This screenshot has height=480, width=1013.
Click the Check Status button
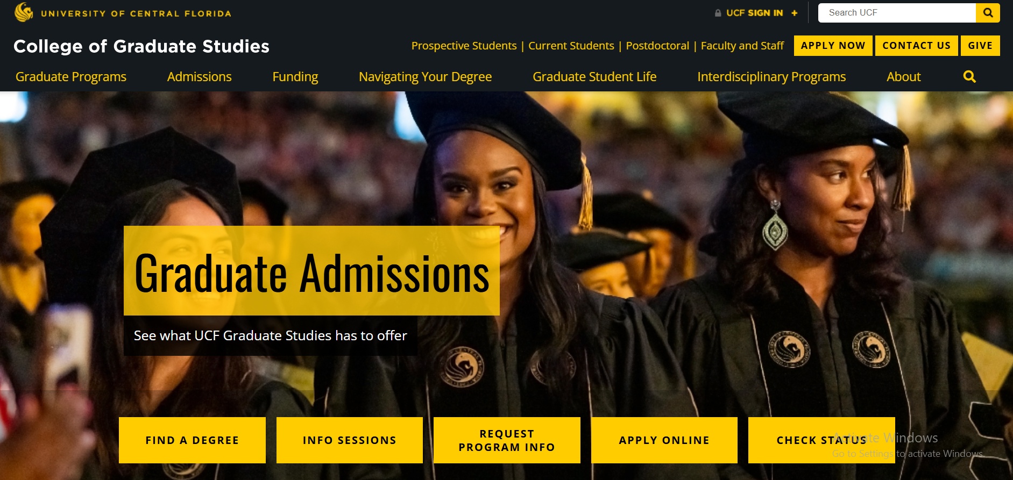pos(821,440)
